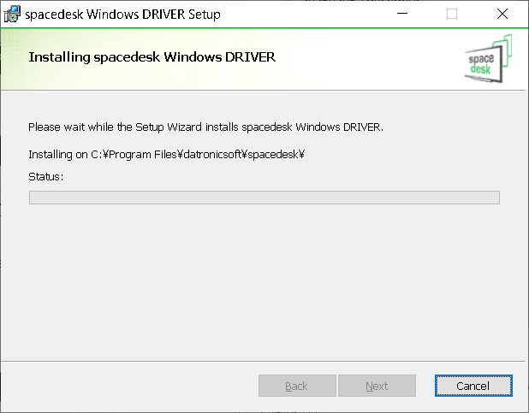Click the installation progress bar
529x413 pixels.
(264, 198)
